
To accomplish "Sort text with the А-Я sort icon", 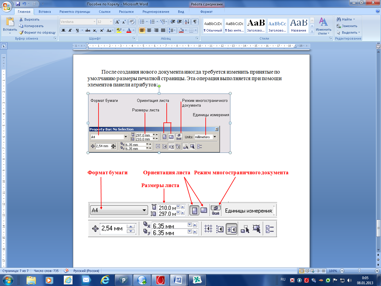I will (x=187, y=22).
